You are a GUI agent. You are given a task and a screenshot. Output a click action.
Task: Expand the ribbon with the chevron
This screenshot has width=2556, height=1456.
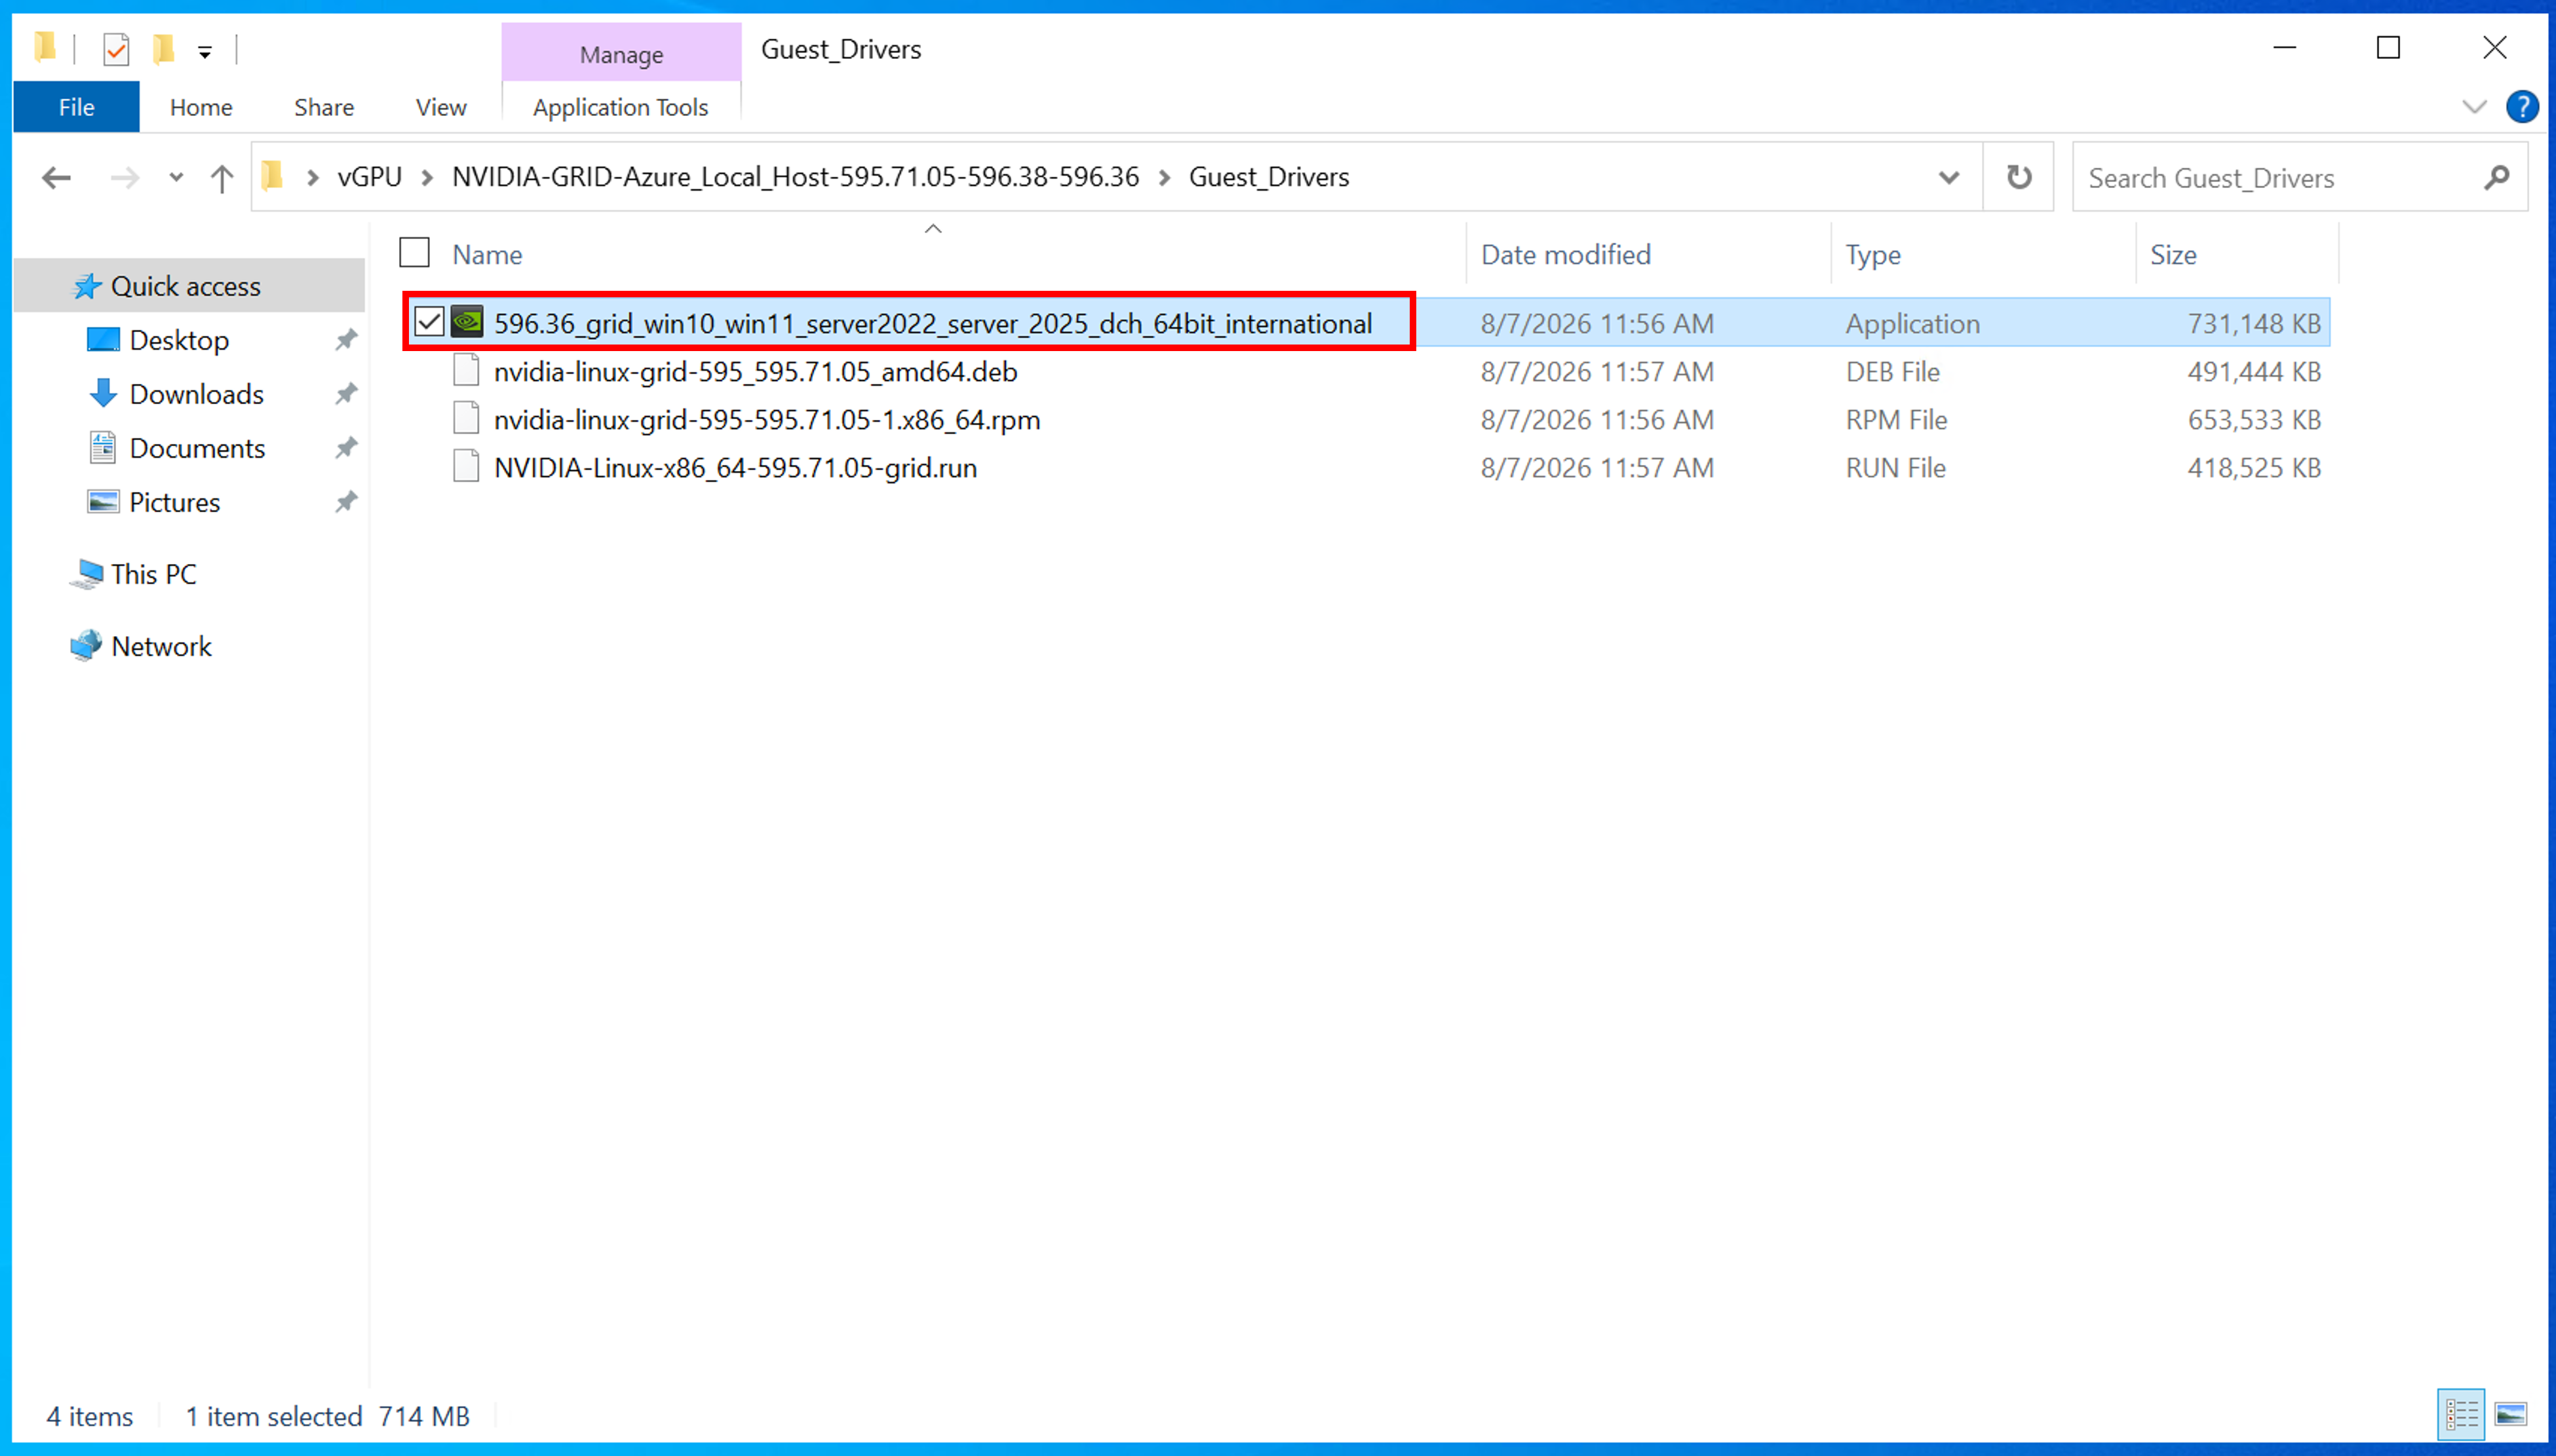[x=2474, y=107]
